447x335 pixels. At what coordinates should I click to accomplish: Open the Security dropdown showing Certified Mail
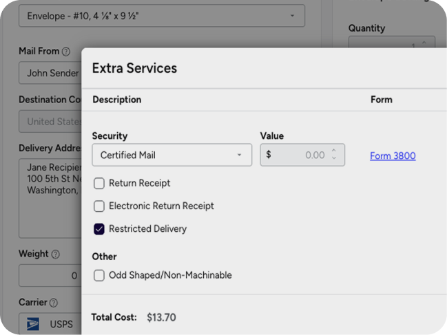coord(172,155)
